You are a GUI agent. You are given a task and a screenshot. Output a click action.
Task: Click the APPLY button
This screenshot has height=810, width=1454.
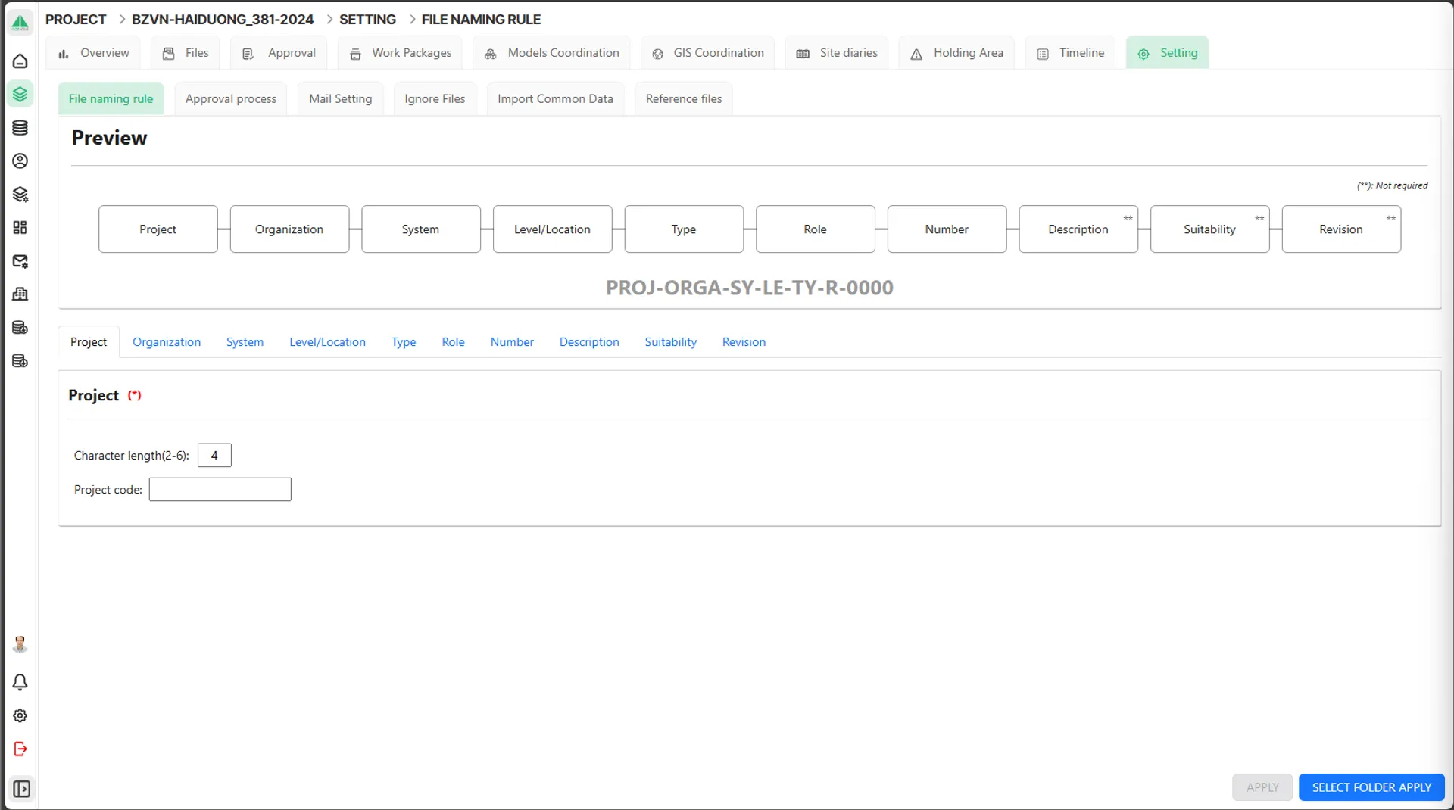pos(1262,787)
